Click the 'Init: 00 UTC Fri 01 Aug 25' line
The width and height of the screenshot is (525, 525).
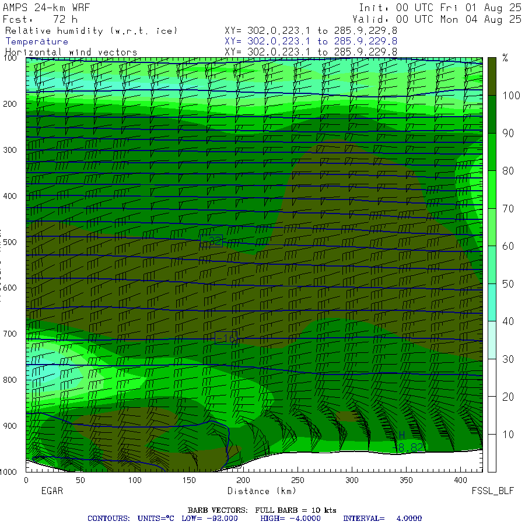pyautogui.click(x=440, y=8)
